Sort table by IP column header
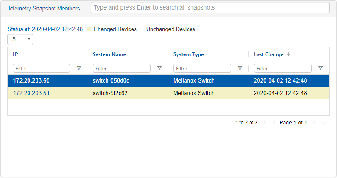The height and width of the screenshot is (178, 337). pos(16,54)
